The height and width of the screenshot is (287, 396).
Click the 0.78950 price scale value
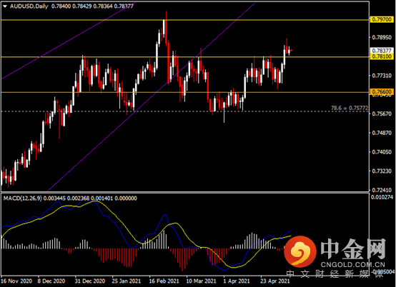point(382,38)
